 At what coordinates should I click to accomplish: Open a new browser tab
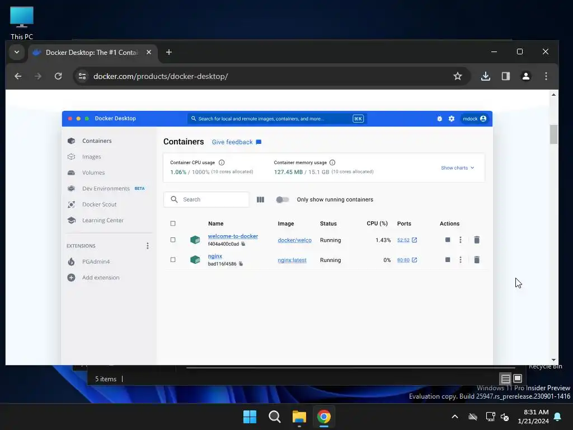click(x=169, y=52)
